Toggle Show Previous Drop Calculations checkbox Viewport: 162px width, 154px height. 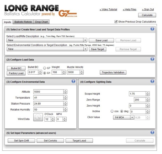(116, 22)
